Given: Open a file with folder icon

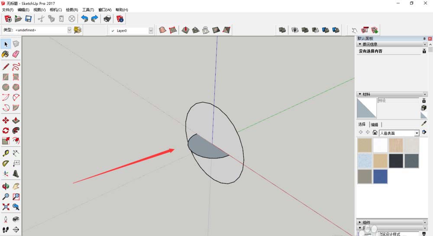Looking at the screenshot, I should (18, 19).
